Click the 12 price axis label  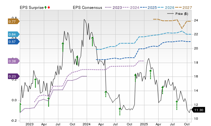(196, 105)
